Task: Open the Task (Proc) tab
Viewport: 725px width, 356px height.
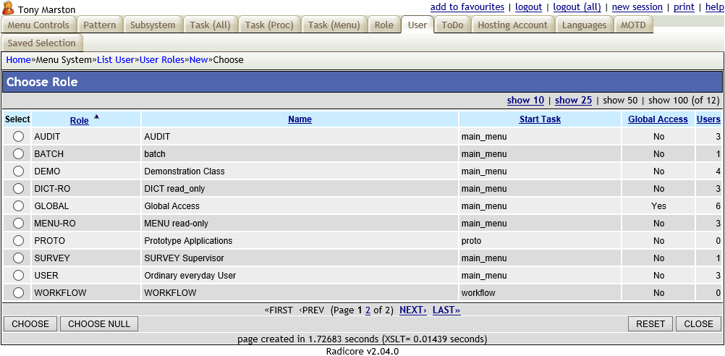Action: [x=269, y=25]
